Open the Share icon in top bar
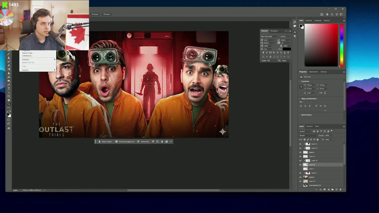Image resolution: width=379 pixels, height=213 pixels. click(x=322, y=14)
